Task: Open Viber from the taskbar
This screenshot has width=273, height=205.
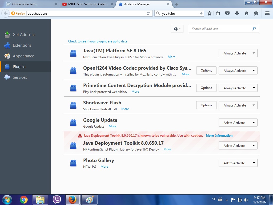Action: click(x=57, y=200)
